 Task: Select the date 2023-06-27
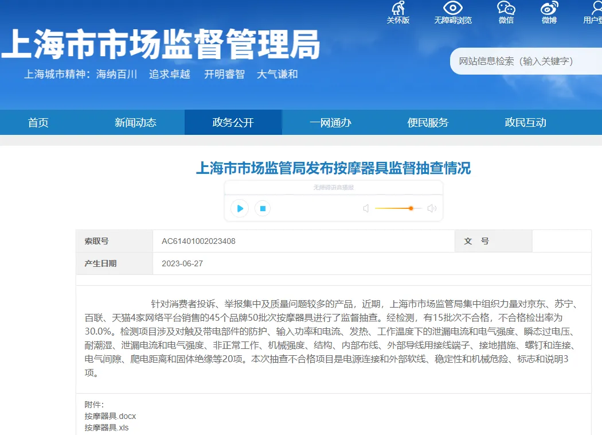182,263
